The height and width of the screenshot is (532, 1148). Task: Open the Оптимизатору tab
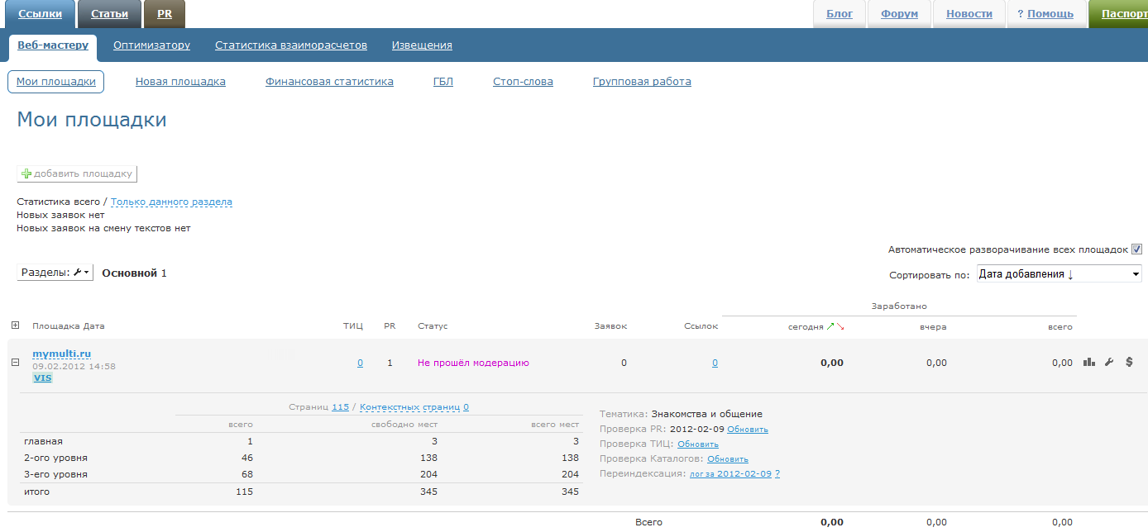pyautogui.click(x=151, y=45)
